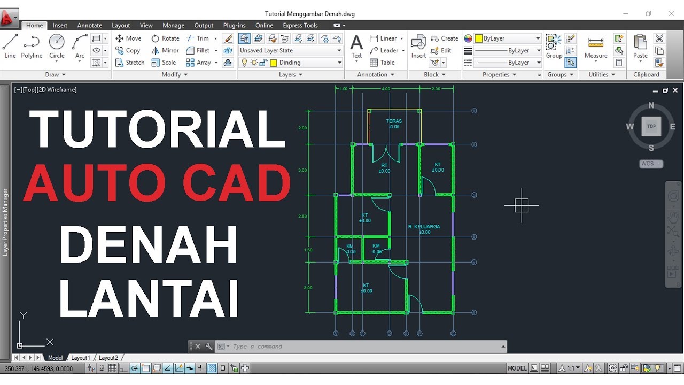Switch to the Insert ribbon tab
This screenshot has width=684, height=385.
click(60, 25)
